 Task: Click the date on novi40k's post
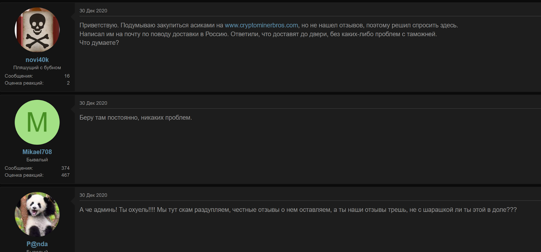[x=93, y=11]
